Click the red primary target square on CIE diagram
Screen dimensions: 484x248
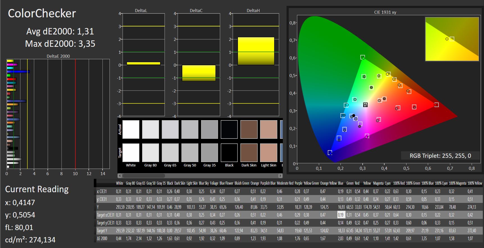click(437, 105)
